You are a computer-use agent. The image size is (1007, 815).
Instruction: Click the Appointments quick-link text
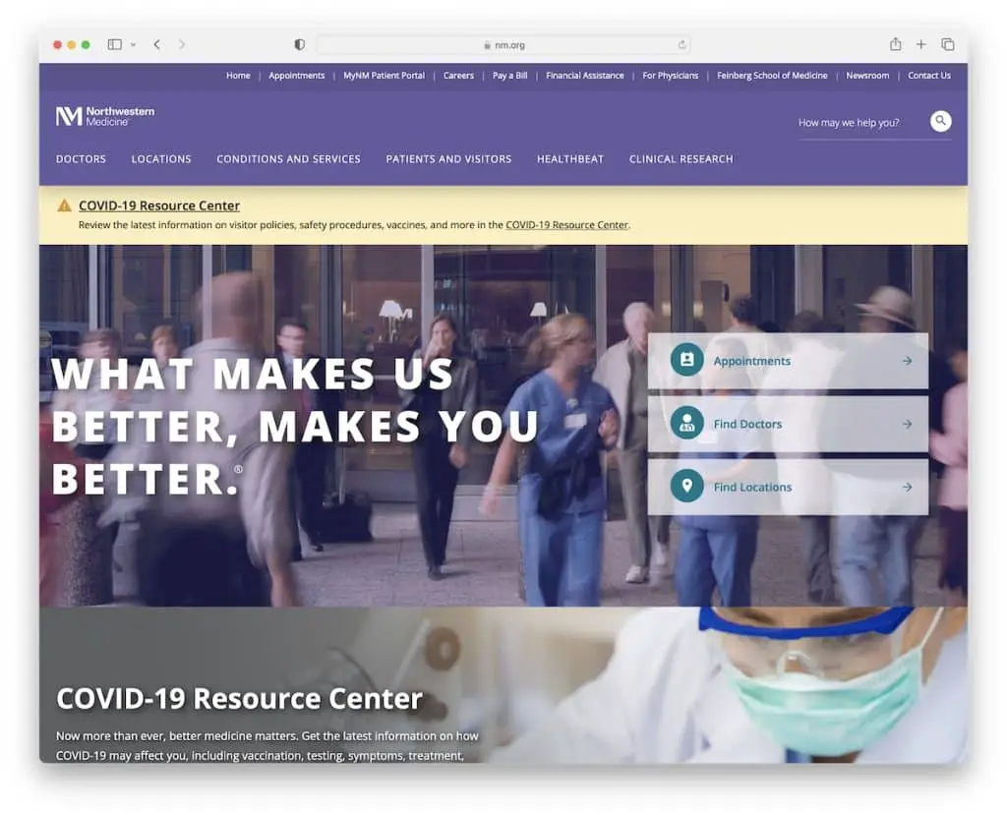[752, 361]
